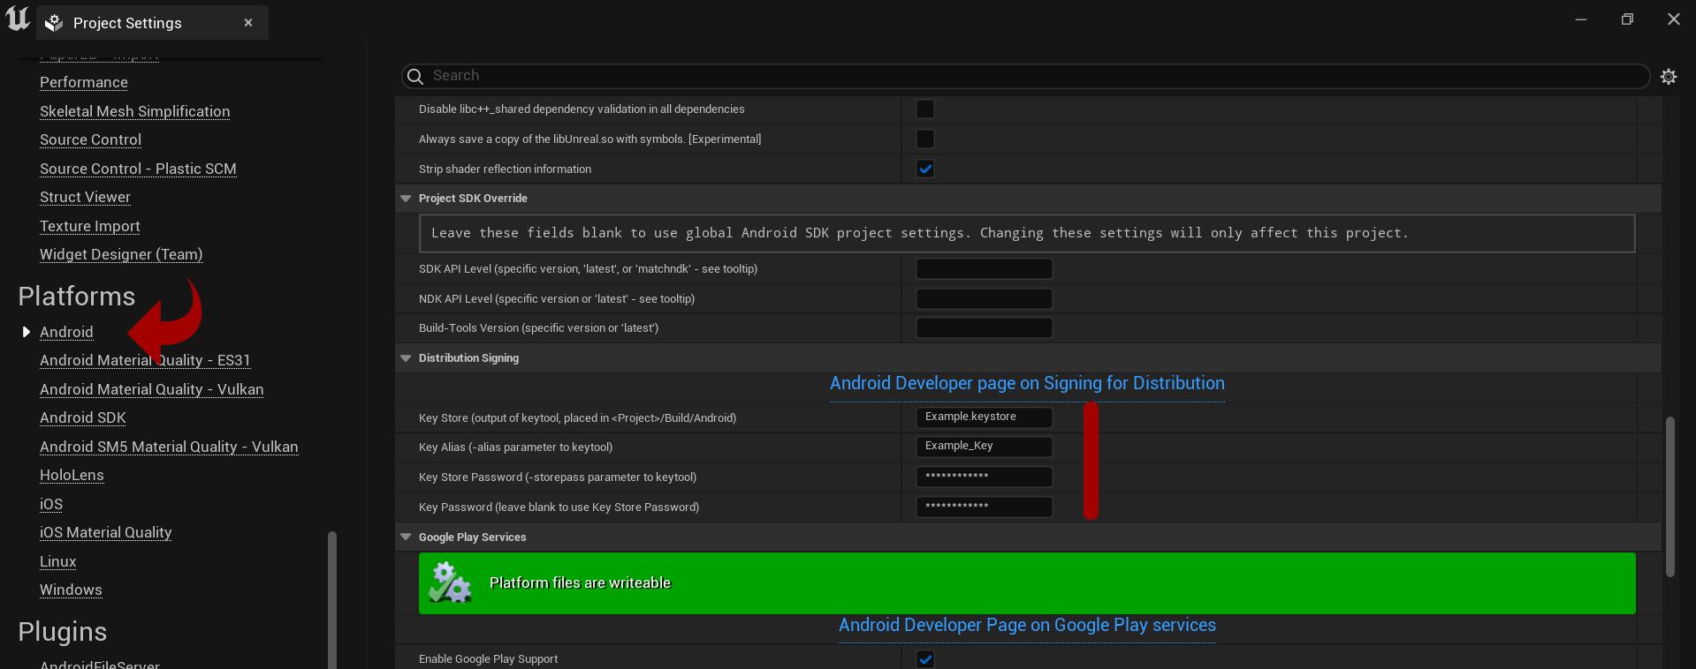
Task: Toggle Always save libUnreal.so with symbols checkbox
Action: (x=925, y=139)
